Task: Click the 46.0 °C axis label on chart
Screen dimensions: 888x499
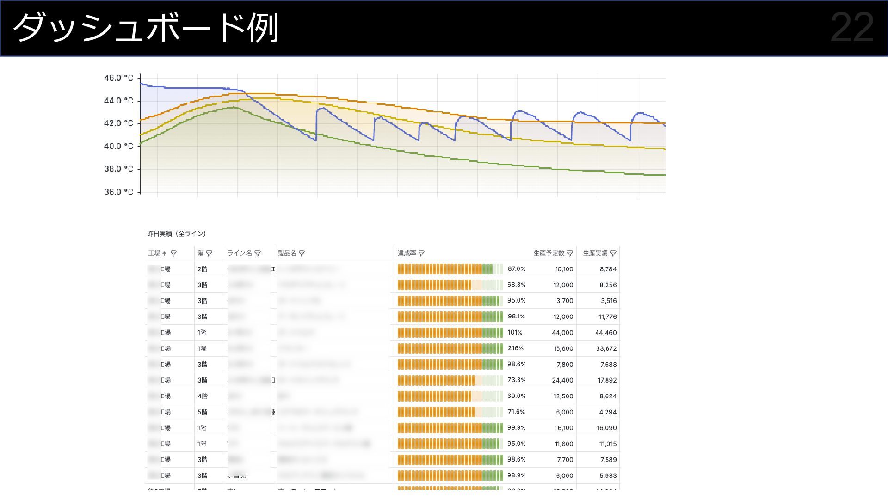Action: pos(118,78)
